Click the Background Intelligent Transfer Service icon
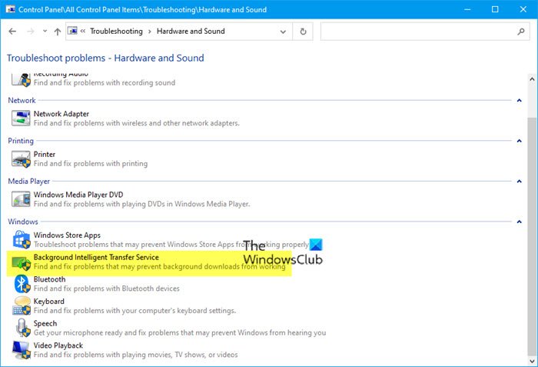This screenshot has height=367, width=538. (22, 262)
